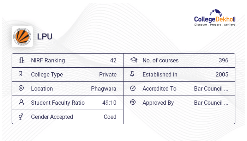Image resolution: width=247 pixels, height=141 pixels.
Task: Click the Approved By badge icon
Action: (133, 103)
